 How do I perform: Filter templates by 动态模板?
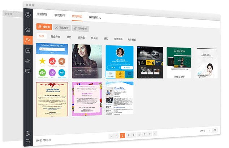pyautogui.click(x=132, y=40)
